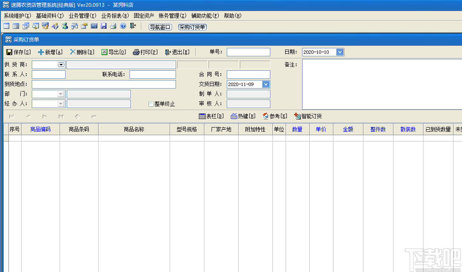This screenshot has height=272, width=462.
Task: Click the 散装数 column header
Action: pos(408,129)
